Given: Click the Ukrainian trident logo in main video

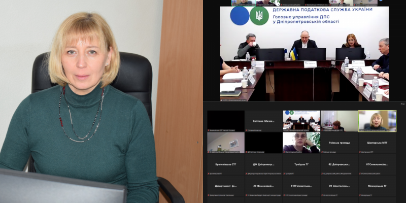Looking at the screenshot, I should click(259, 16).
